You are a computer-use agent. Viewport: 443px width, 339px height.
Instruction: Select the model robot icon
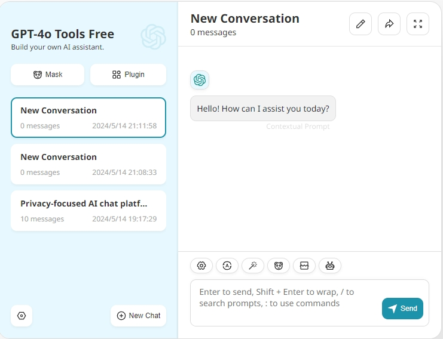330,266
